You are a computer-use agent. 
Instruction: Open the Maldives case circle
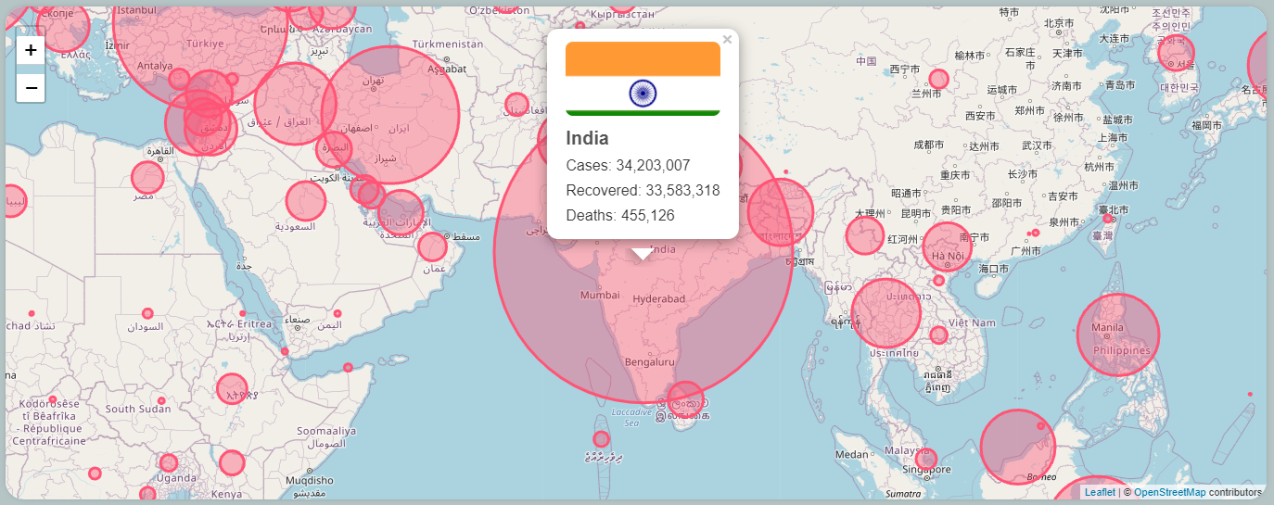(x=601, y=438)
